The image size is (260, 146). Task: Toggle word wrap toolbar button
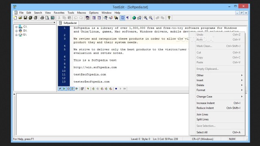click(x=123, y=18)
